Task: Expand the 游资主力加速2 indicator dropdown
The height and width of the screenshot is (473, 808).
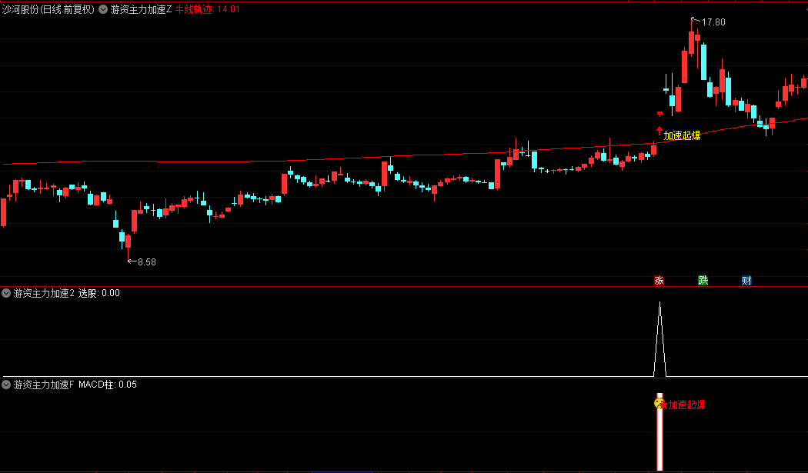Action: pyautogui.click(x=6, y=293)
